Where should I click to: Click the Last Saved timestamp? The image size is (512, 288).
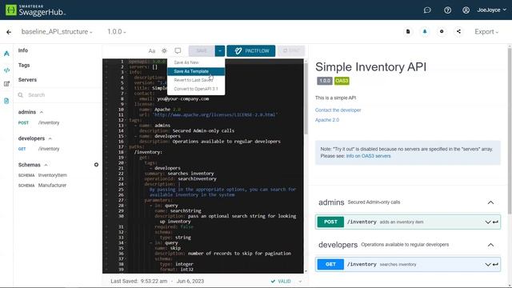pos(157,281)
